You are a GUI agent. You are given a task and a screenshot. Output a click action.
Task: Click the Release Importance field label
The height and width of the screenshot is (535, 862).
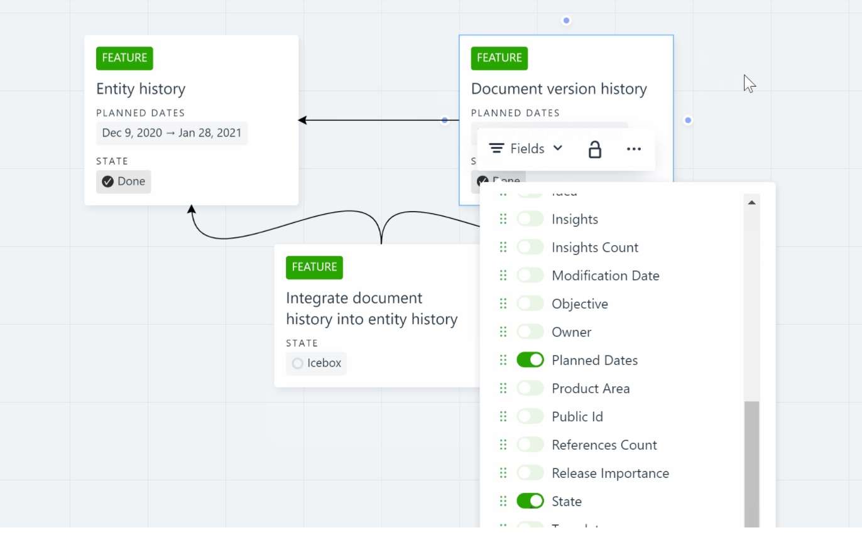tap(610, 473)
